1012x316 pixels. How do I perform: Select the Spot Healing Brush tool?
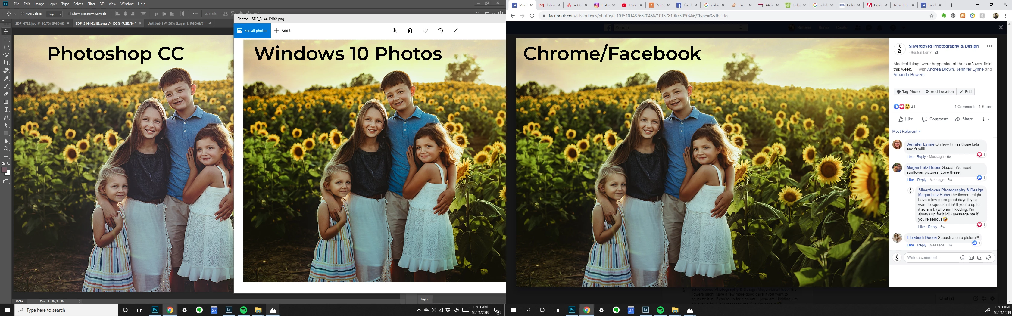(6, 71)
